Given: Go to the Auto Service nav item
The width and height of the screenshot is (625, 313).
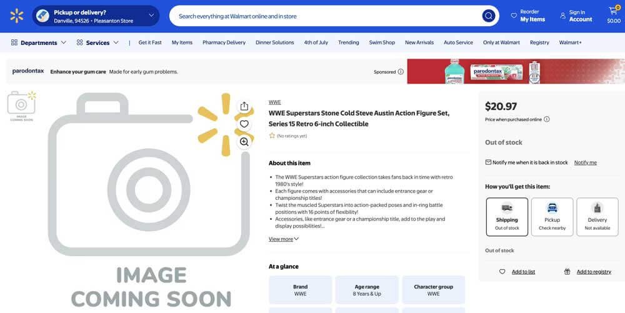Looking at the screenshot, I should click(458, 42).
